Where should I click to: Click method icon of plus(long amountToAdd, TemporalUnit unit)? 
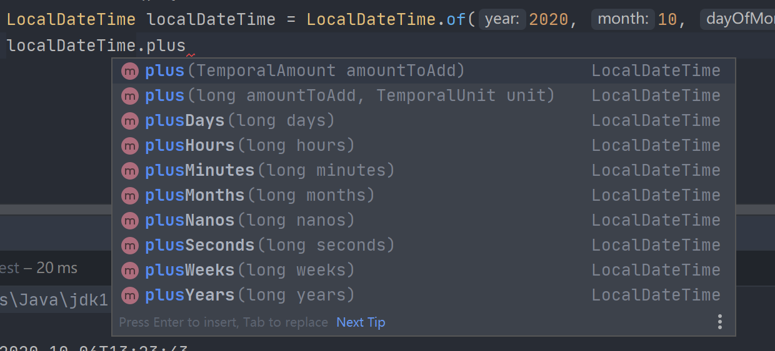point(129,96)
